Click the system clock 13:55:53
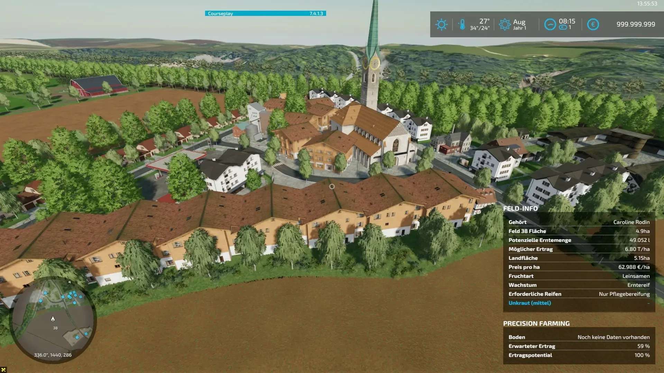The height and width of the screenshot is (373, 664). [x=647, y=4]
